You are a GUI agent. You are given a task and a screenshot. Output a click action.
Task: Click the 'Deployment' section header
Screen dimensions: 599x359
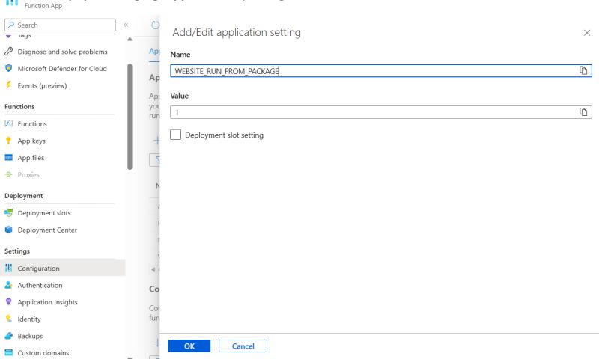(x=24, y=196)
